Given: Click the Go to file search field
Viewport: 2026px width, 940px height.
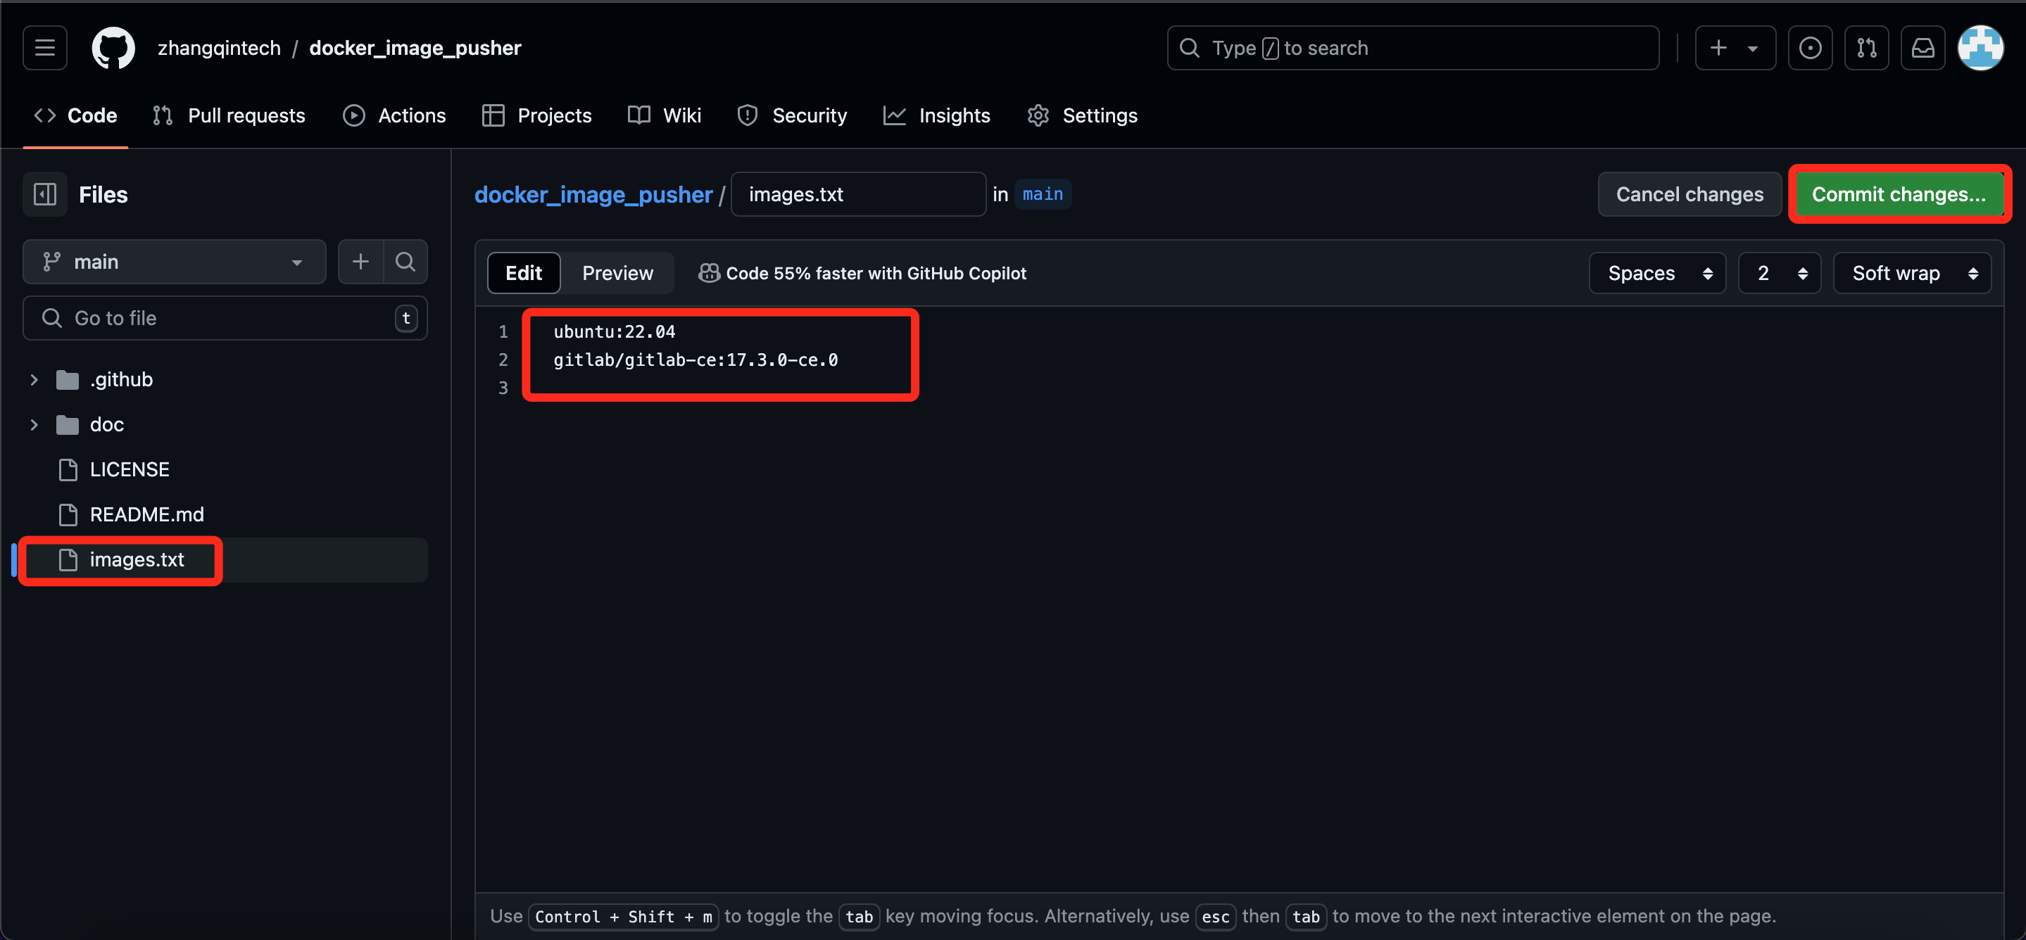Looking at the screenshot, I should pyautogui.click(x=224, y=318).
